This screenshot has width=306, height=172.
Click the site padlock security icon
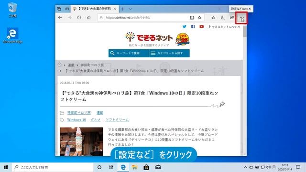[101, 18]
